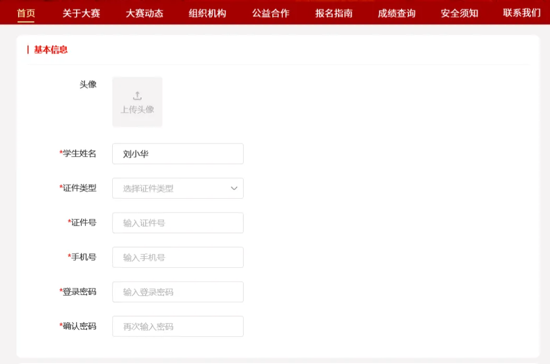
Task: Open the 首页 navigation tab
Action: coord(26,13)
